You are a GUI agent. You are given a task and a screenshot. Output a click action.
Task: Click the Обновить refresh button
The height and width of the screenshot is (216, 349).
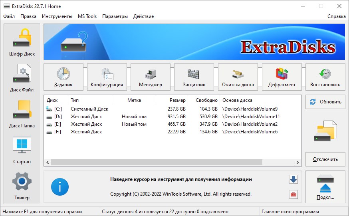click(x=325, y=102)
